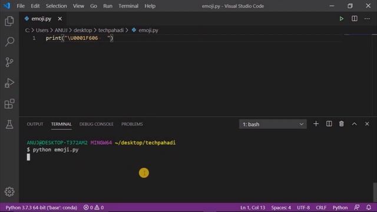Change file encoding UTF-8
This screenshot has width=377, height=212.
click(303, 207)
